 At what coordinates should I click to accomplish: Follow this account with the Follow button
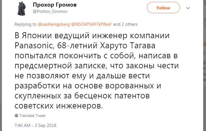pyautogui.click(x=163, y=8)
